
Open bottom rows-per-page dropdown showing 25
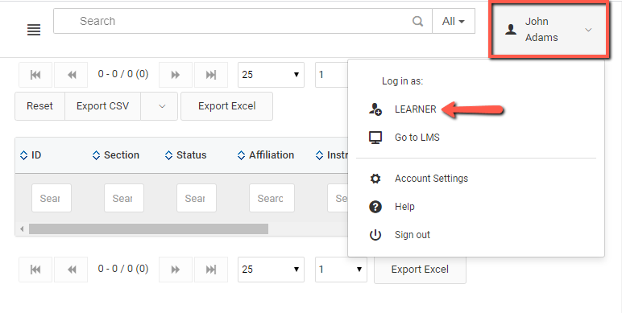[271, 270]
